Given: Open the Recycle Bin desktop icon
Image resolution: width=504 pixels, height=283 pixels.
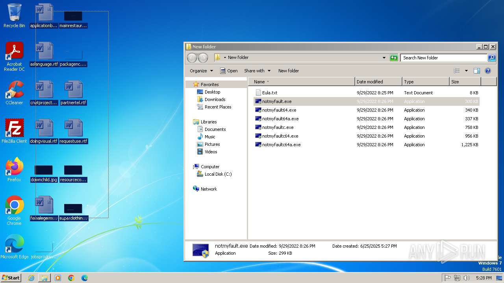Looking at the screenshot, I should 14,16.
